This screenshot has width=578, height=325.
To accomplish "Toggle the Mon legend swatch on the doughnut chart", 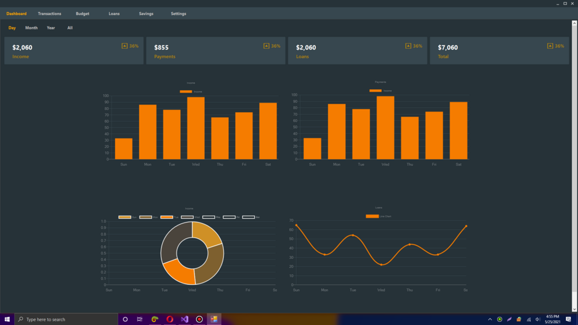I will click(146, 217).
